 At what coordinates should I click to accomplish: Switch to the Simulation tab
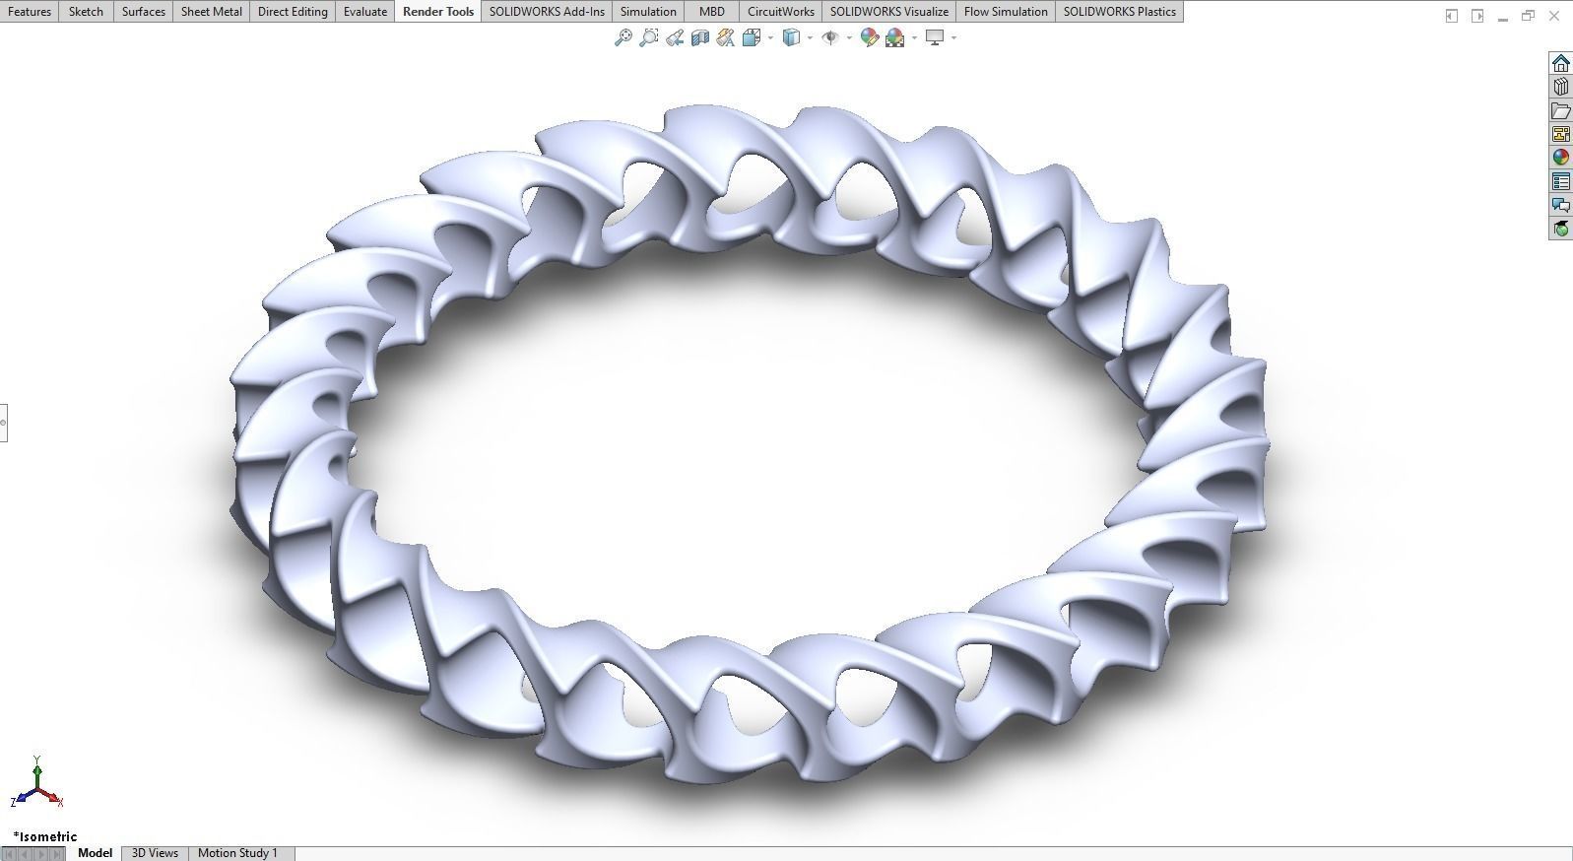point(648,12)
